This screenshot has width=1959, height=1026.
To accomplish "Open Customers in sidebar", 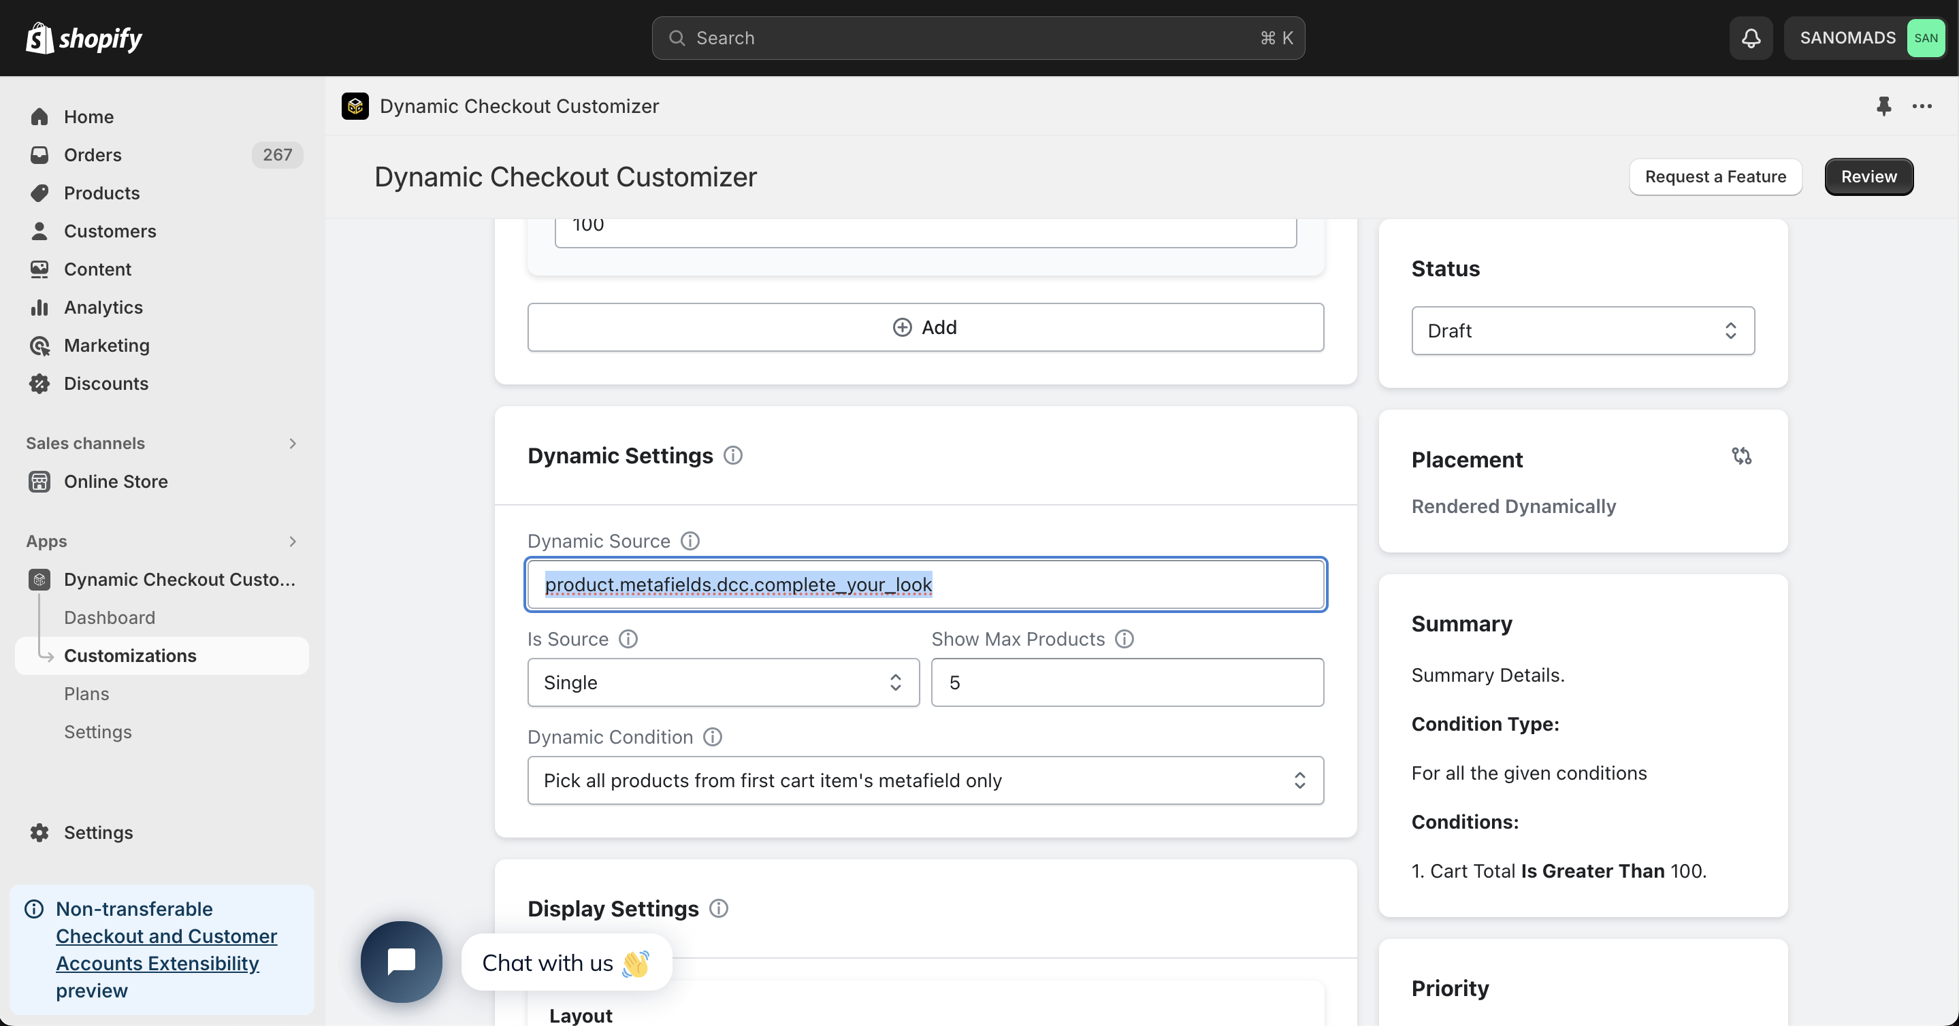I will point(162,231).
